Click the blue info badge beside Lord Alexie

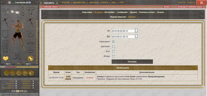(30, 3)
